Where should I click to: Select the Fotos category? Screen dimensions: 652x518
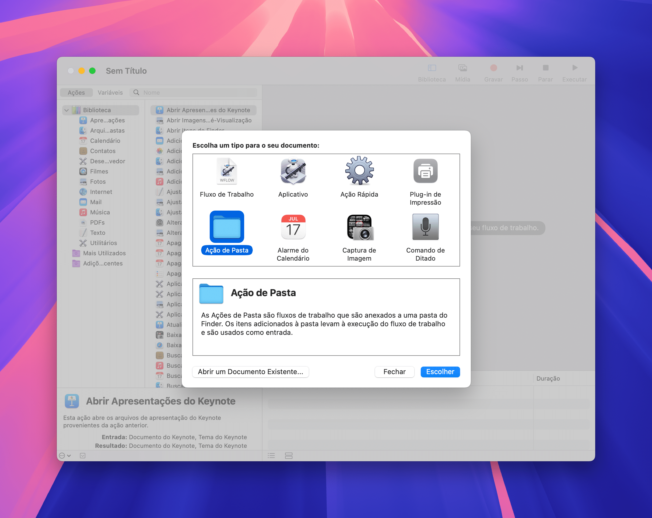click(x=93, y=182)
